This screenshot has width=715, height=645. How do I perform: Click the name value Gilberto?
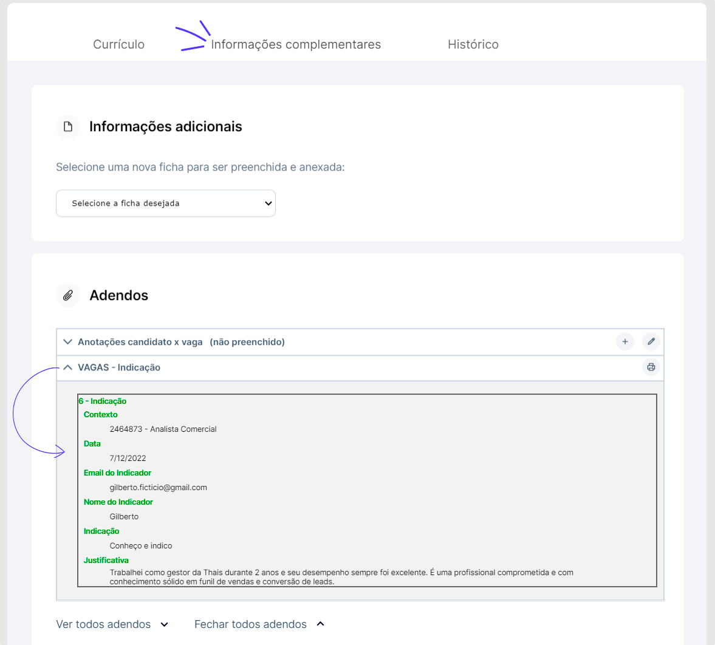(x=124, y=516)
